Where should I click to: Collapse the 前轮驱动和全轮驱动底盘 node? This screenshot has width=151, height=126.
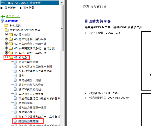point(2,30)
